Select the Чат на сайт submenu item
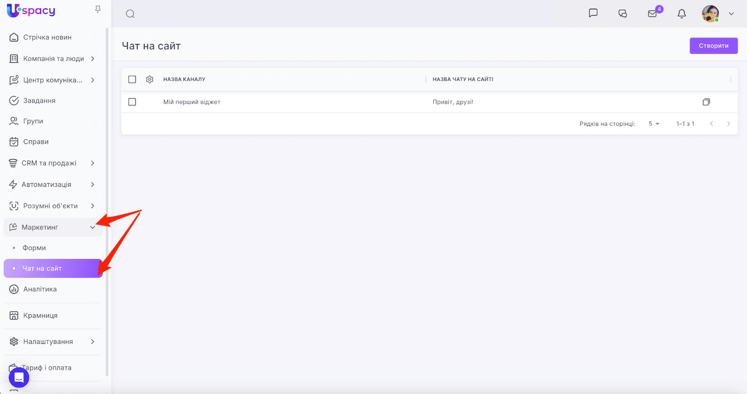 (52, 268)
